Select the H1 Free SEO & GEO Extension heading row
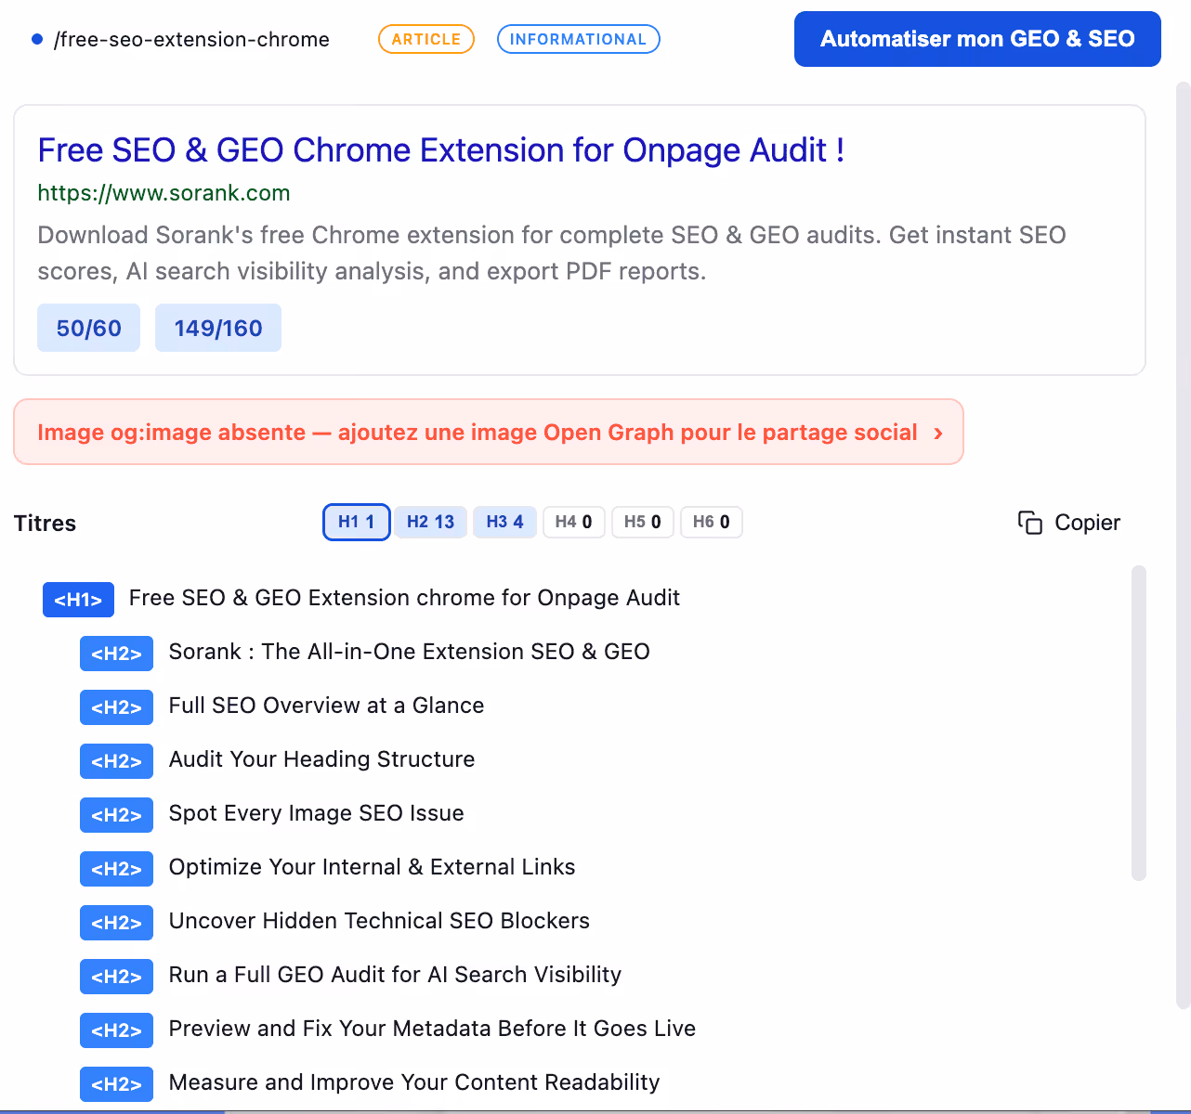 361,599
